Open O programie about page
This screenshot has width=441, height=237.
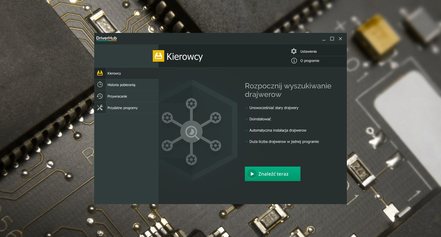click(318, 61)
